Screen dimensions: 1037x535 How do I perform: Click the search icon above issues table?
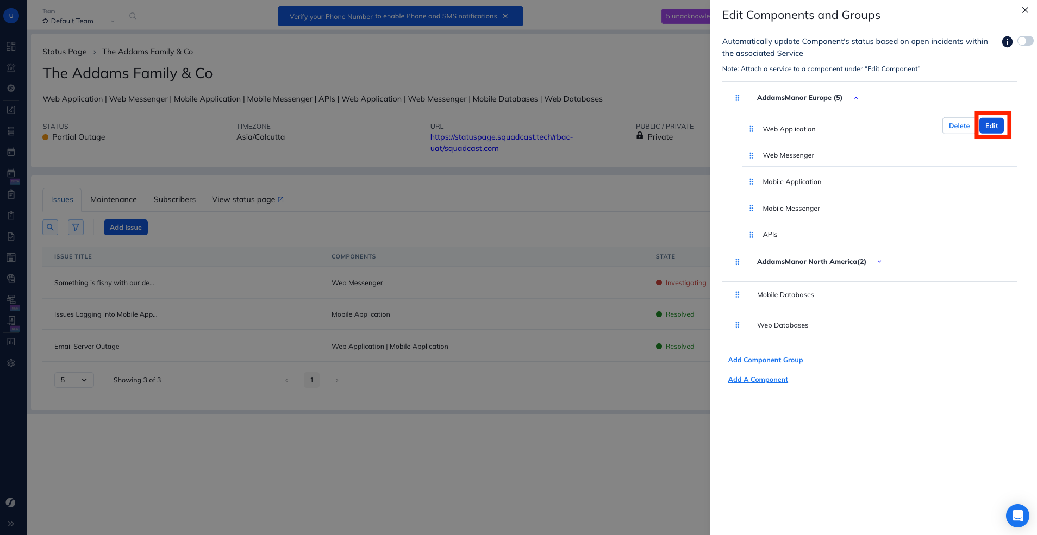point(50,228)
